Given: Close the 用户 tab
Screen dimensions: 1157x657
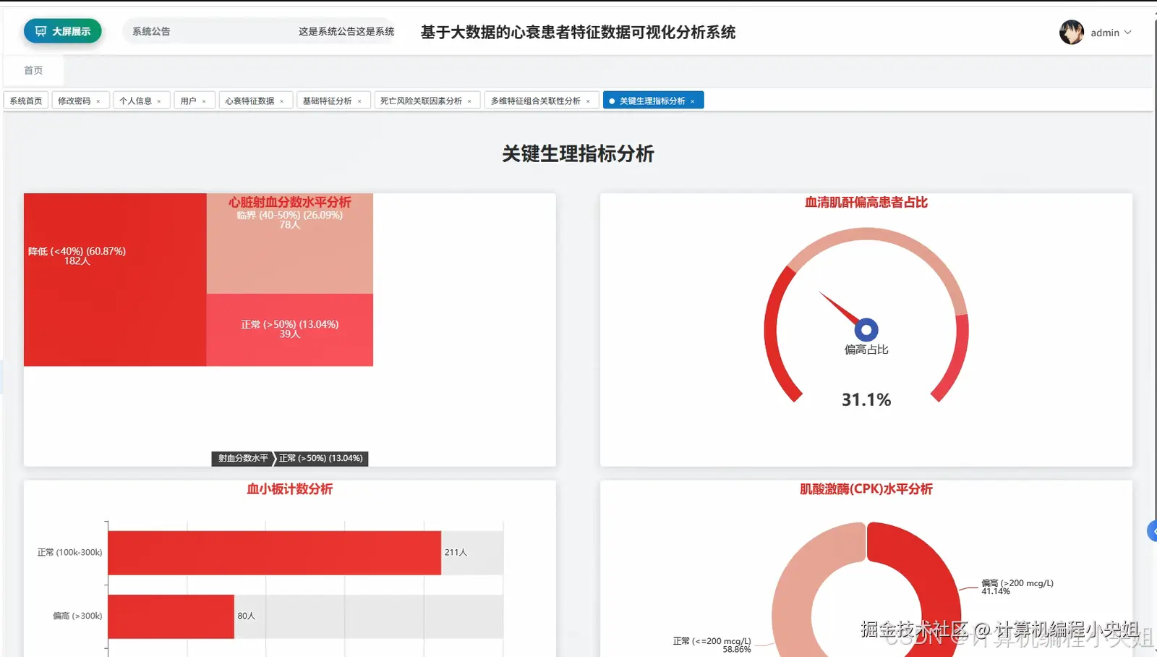Looking at the screenshot, I should pos(205,100).
